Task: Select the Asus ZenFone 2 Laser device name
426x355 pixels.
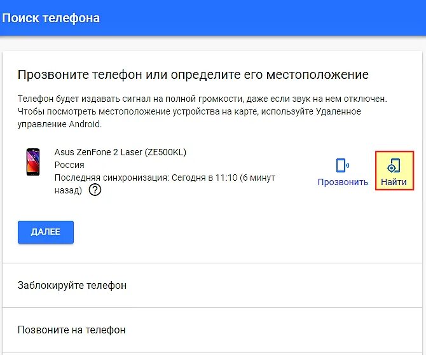Action: click(99, 151)
